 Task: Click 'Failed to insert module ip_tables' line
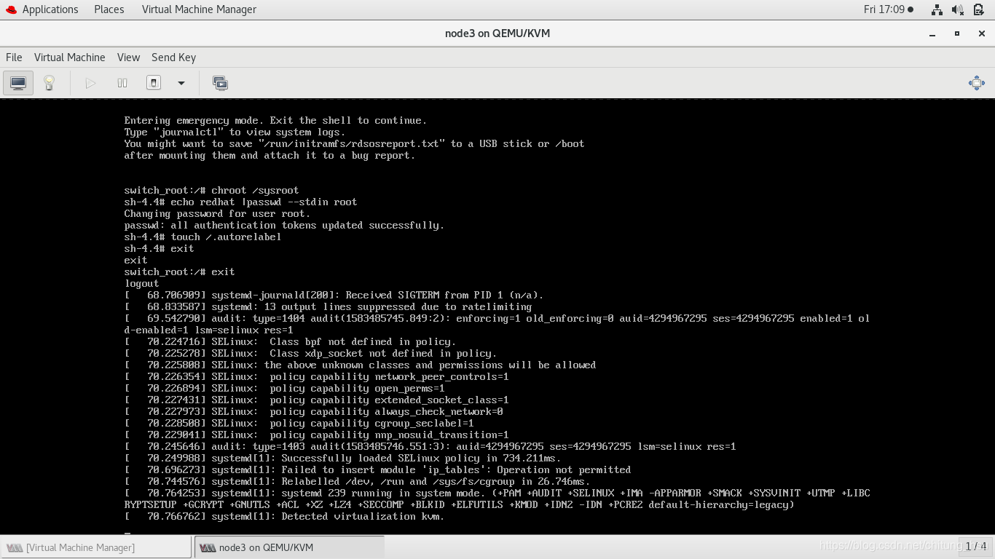(377, 470)
